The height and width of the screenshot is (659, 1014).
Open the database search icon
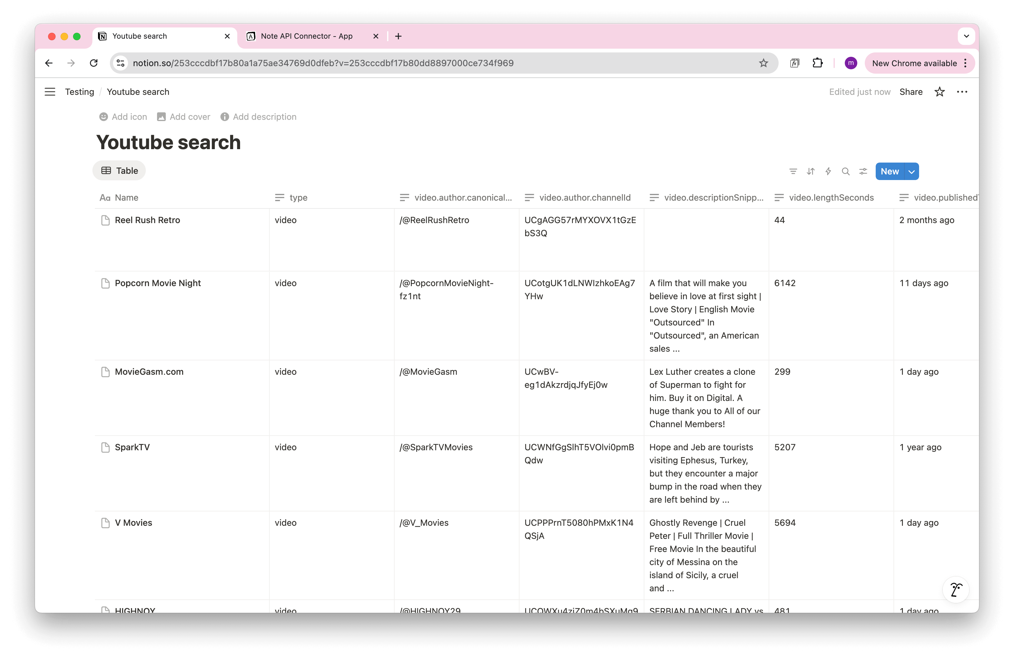(x=846, y=171)
